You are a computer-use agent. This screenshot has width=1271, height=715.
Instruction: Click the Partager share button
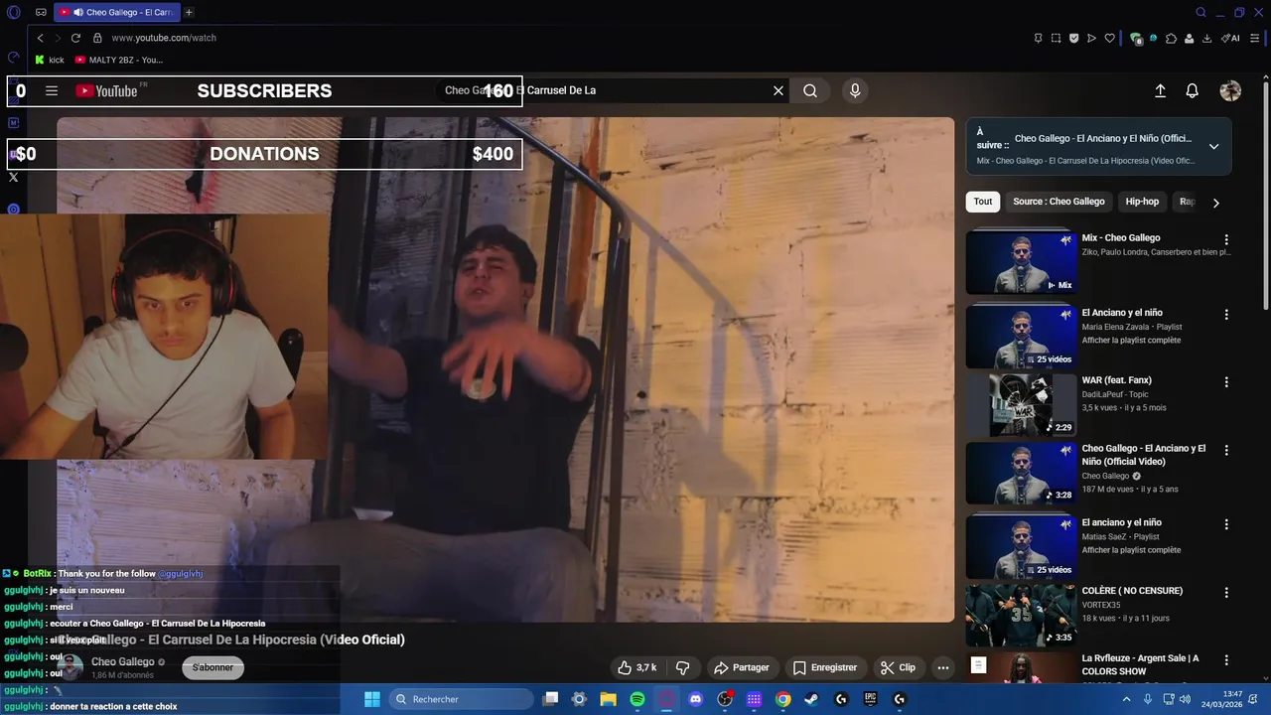point(742,667)
